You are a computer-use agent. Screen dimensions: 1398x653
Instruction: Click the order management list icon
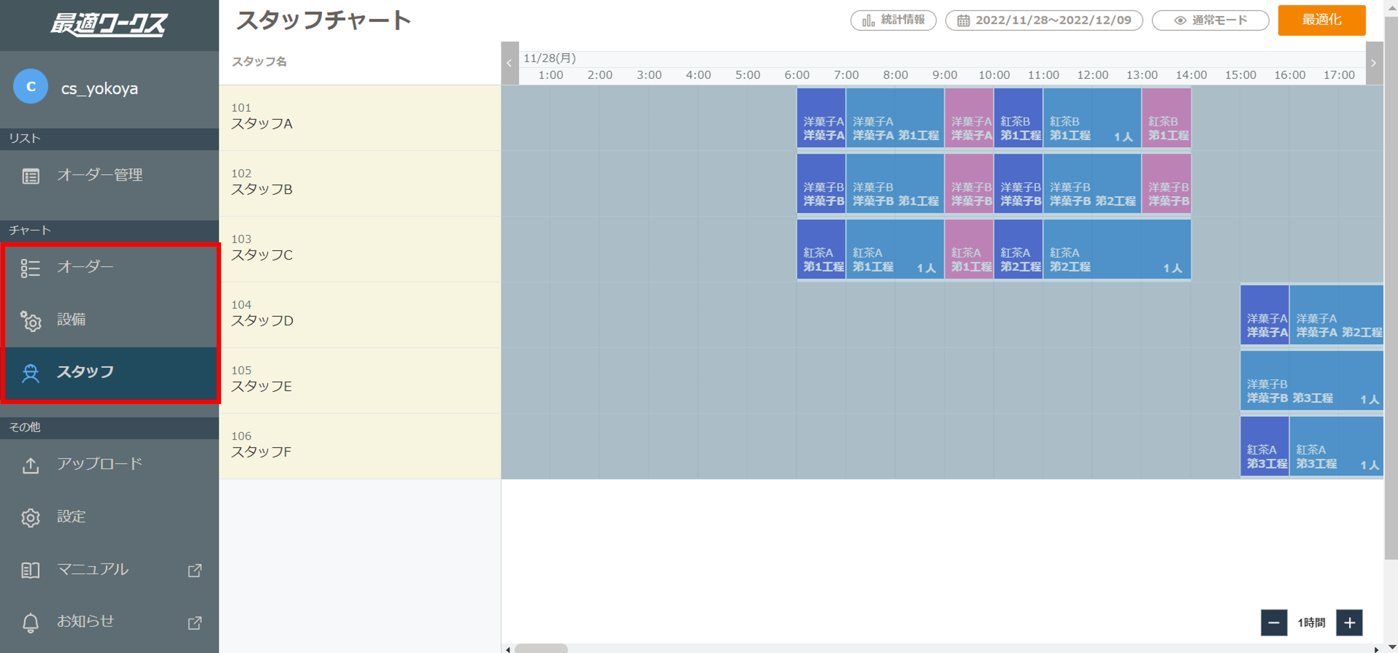[x=30, y=176]
